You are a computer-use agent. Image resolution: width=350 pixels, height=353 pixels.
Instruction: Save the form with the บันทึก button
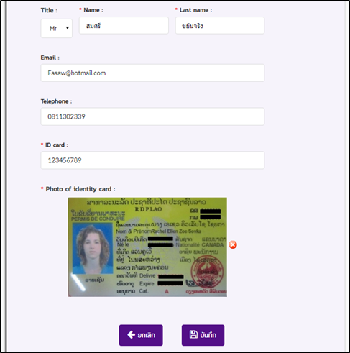pyautogui.click(x=203, y=335)
